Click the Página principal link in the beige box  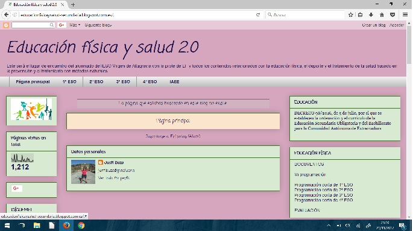point(173,121)
